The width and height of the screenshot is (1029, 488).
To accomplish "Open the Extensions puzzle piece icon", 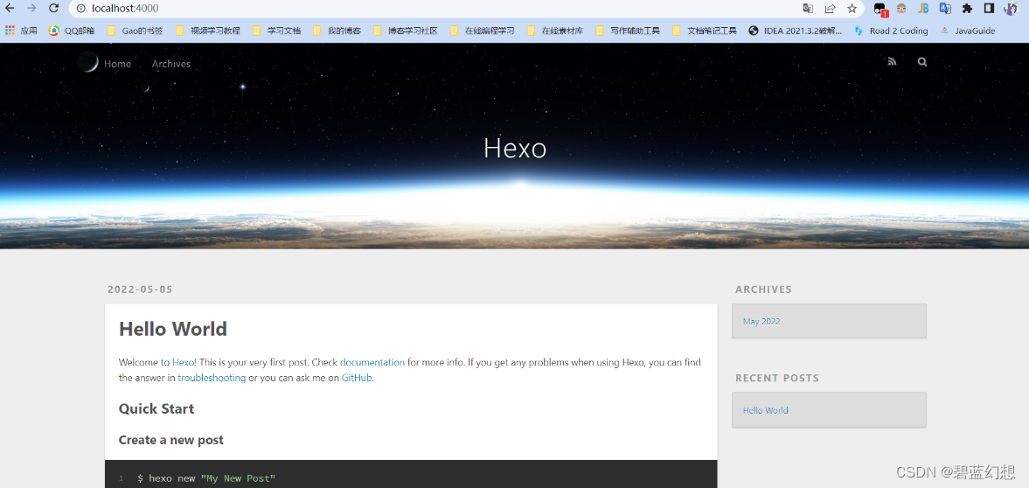I will (967, 9).
